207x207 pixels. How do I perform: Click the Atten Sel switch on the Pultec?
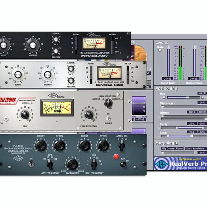point(122,145)
